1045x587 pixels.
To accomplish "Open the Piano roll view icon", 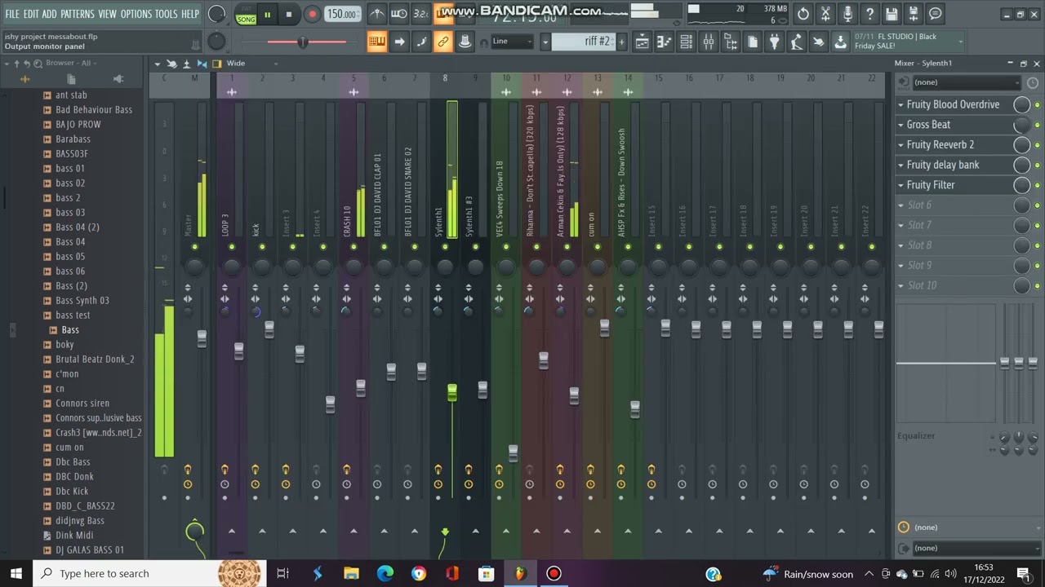I will tap(665, 42).
